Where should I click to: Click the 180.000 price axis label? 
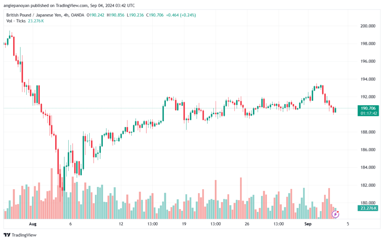click(x=367, y=203)
